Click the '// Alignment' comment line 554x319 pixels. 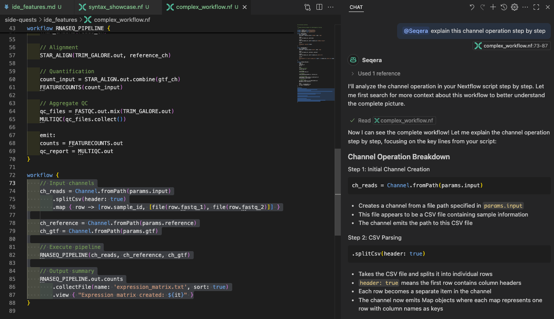59,47
